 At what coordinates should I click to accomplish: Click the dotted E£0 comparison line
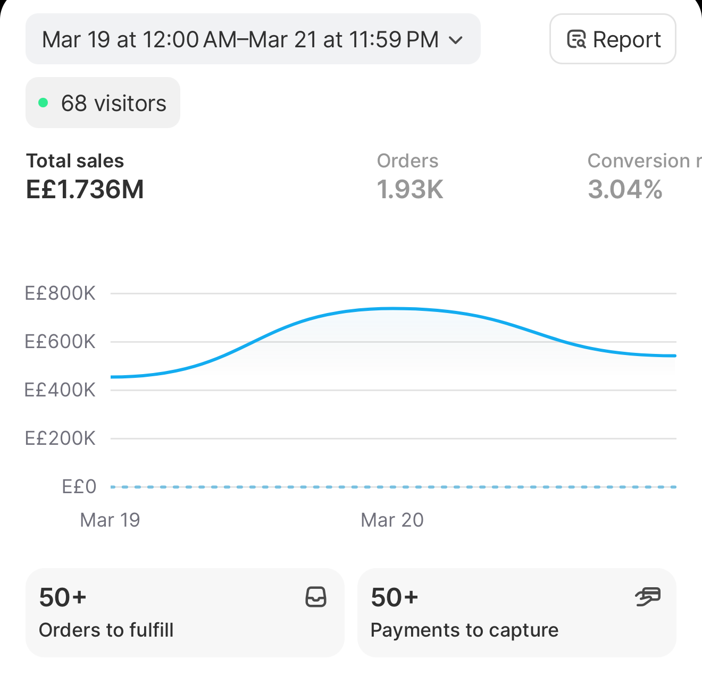coord(394,487)
